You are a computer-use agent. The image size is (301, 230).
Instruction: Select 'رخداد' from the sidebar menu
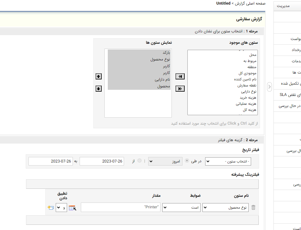(296, 50)
